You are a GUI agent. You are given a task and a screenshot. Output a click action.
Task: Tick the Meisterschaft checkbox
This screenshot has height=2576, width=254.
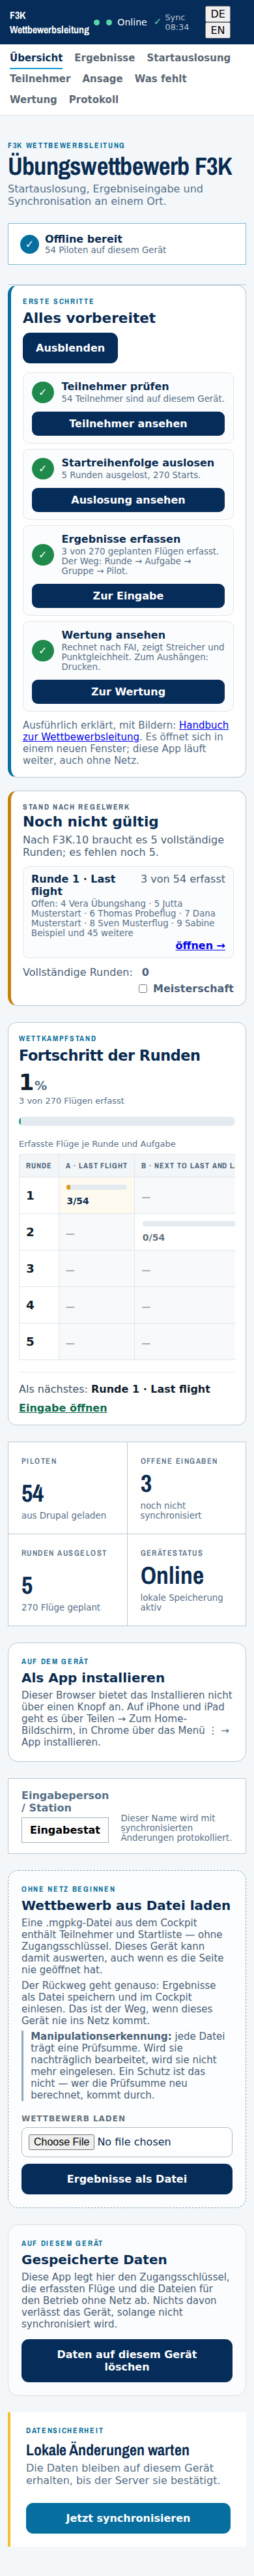point(143,989)
